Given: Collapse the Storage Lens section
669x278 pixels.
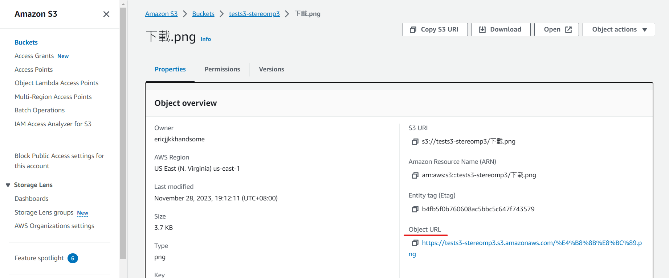Looking at the screenshot, I should (8, 185).
